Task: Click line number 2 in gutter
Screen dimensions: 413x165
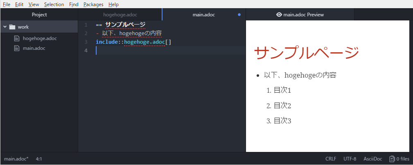Action: [86, 33]
